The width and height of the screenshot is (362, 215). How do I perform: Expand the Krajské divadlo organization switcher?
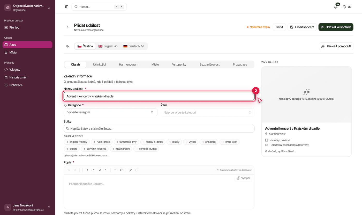pyautogui.click(x=27, y=8)
